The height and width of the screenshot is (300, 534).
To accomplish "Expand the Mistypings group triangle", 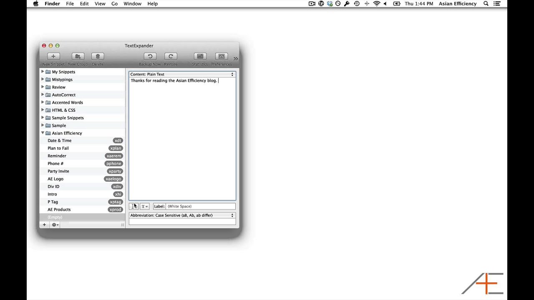I will [43, 79].
